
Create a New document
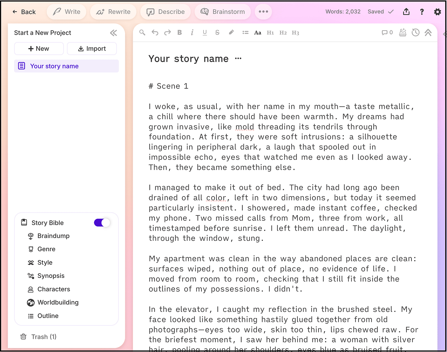pyautogui.click(x=39, y=49)
